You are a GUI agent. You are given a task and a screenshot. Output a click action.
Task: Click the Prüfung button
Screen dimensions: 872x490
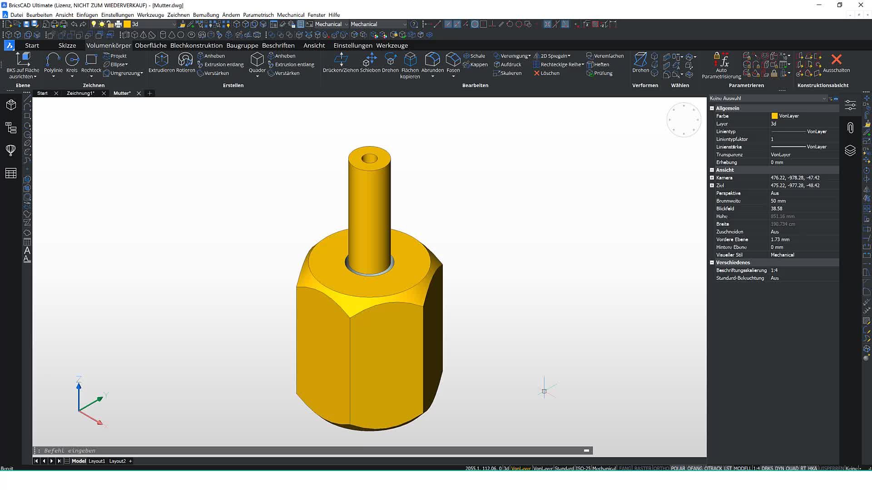(599, 73)
